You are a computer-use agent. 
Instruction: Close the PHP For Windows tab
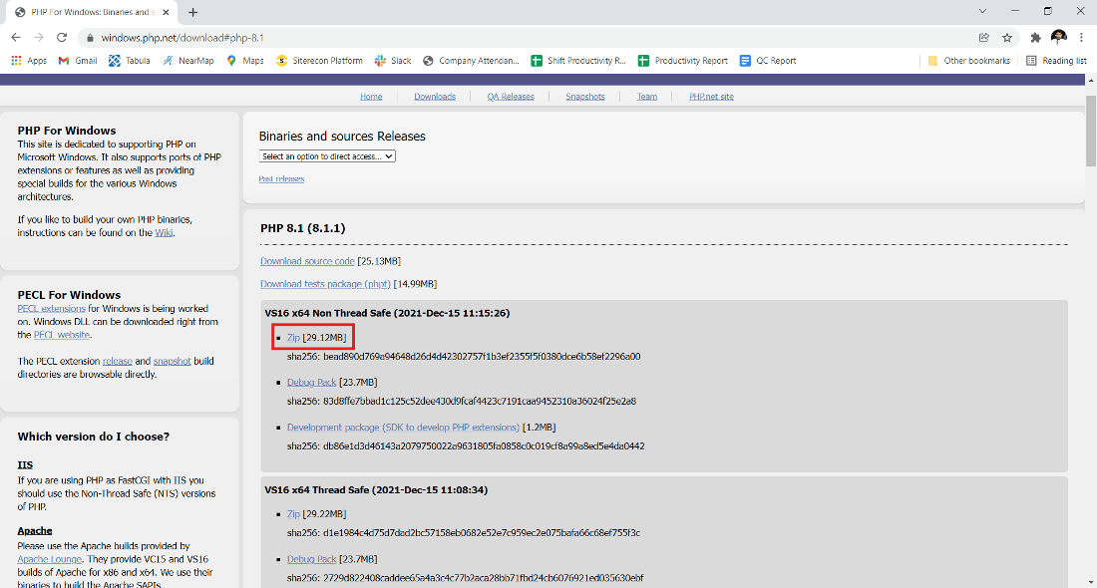(x=166, y=12)
